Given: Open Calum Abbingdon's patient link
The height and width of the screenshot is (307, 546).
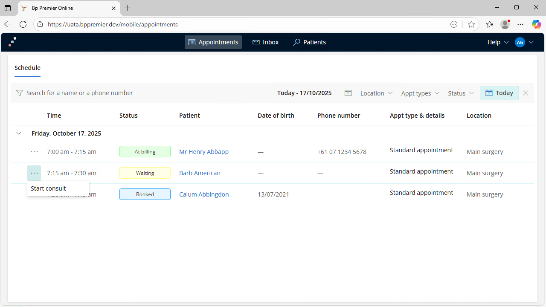Looking at the screenshot, I should tap(204, 194).
